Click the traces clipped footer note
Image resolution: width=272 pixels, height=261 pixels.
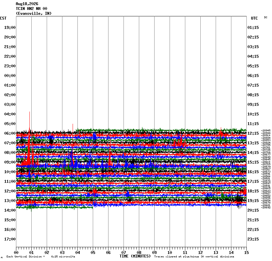click(194, 257)
